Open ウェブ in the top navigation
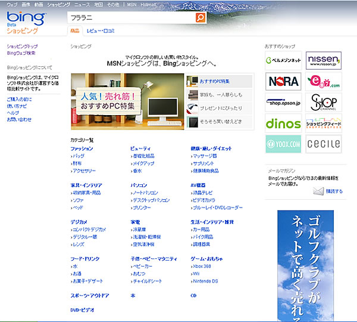The width and height of the screenshot is (357, 322). 12,5
